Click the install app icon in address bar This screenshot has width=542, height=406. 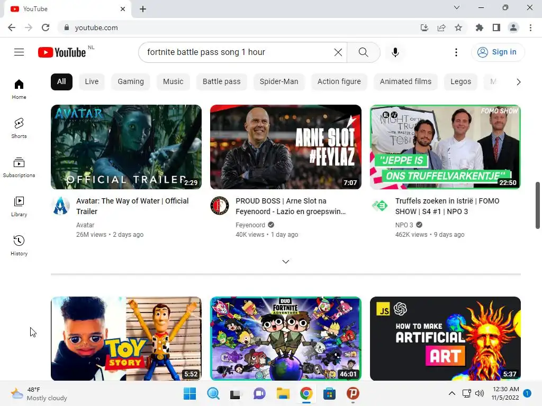click(x=424, y=27)
